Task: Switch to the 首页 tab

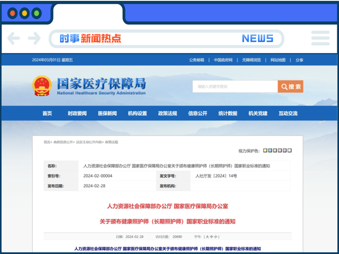Action: pos(47,113)
